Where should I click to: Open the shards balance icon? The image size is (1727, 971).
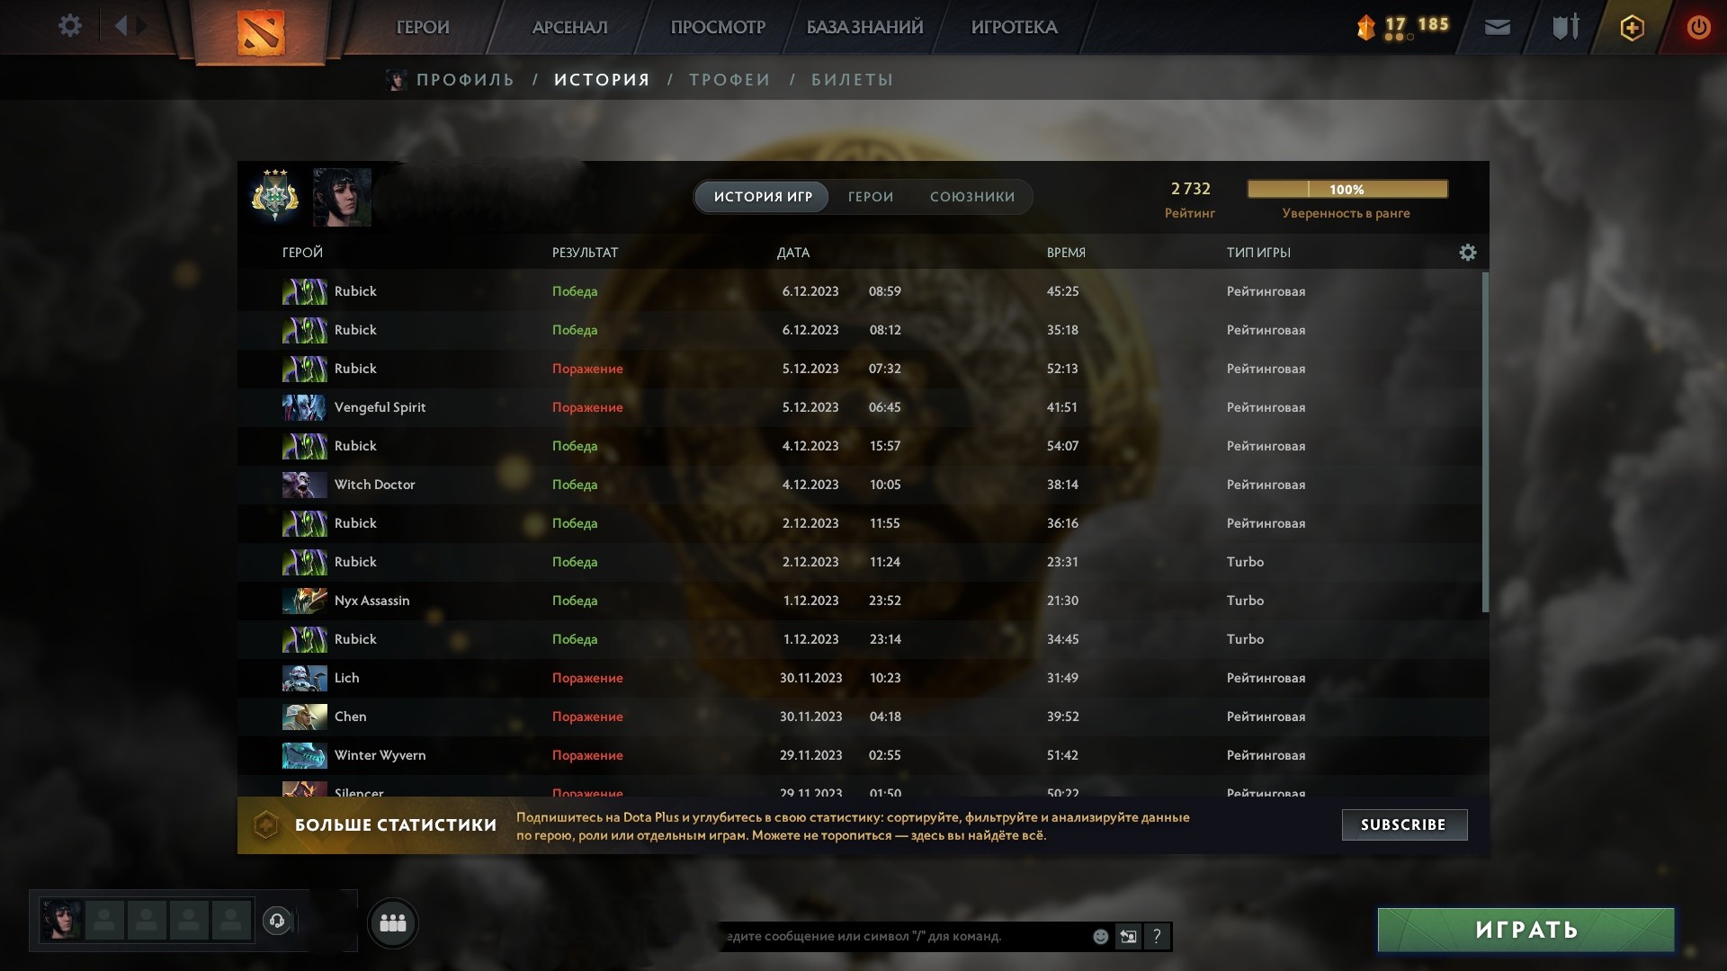(1366, 27)
